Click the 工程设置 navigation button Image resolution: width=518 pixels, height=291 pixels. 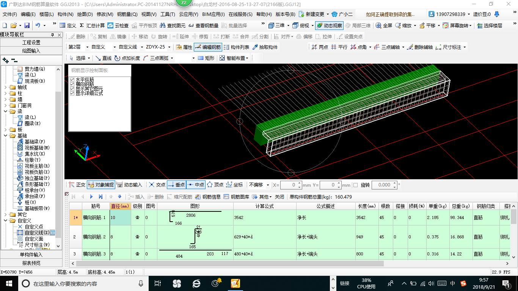31,42
